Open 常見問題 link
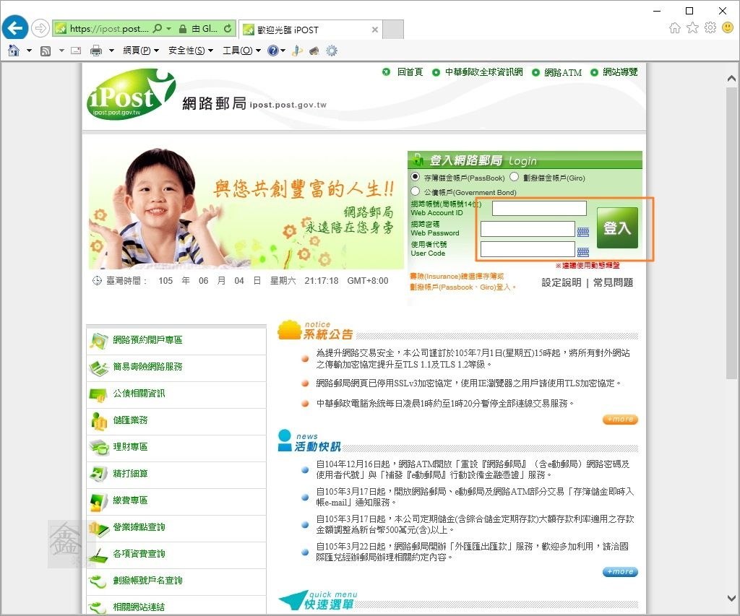 (613, 282)
